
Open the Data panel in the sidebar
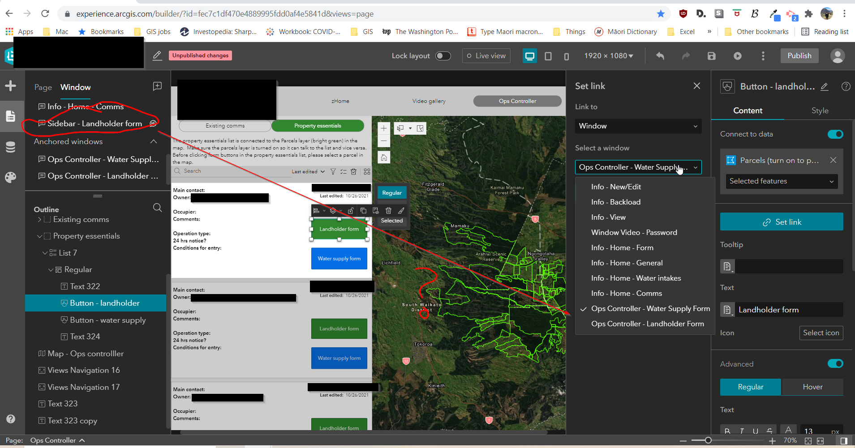click(x=11, y=147)
